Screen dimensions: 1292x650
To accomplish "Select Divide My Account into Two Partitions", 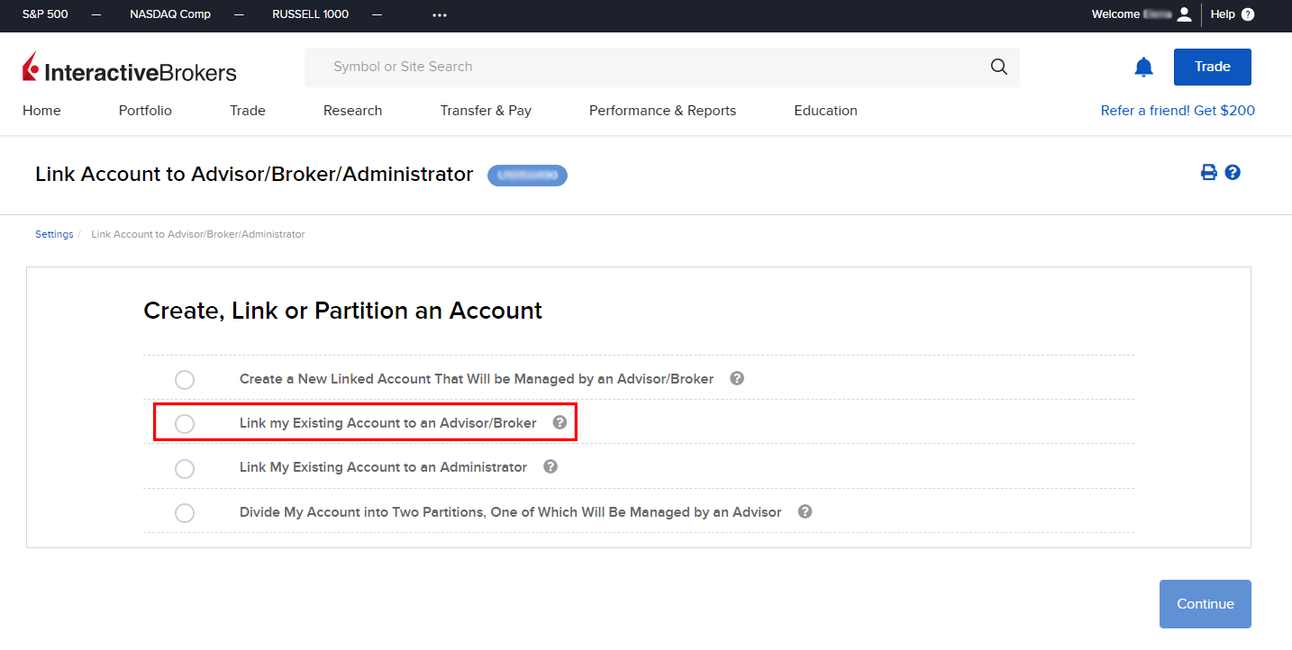I will (185, 513).
